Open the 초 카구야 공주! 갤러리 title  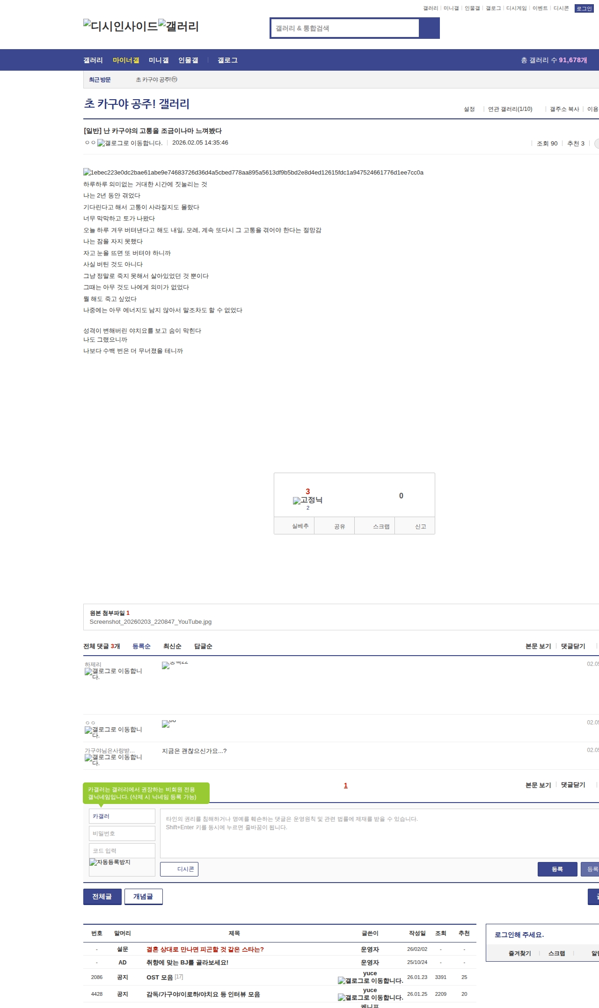(x=137, y=104)
